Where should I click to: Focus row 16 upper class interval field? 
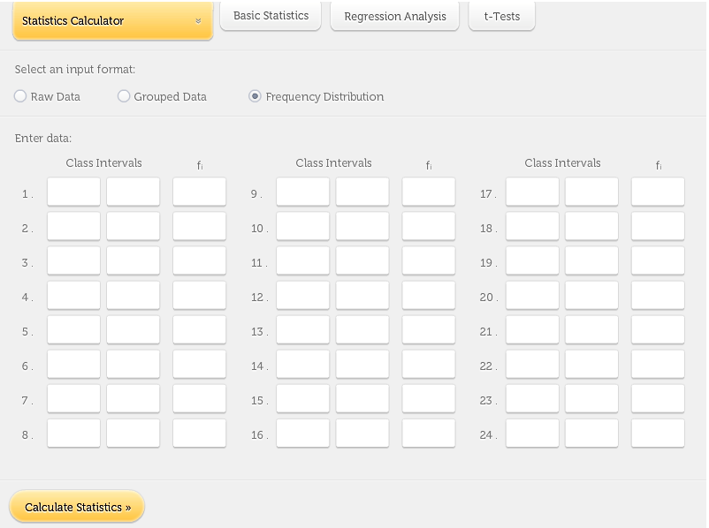(362, 434)
